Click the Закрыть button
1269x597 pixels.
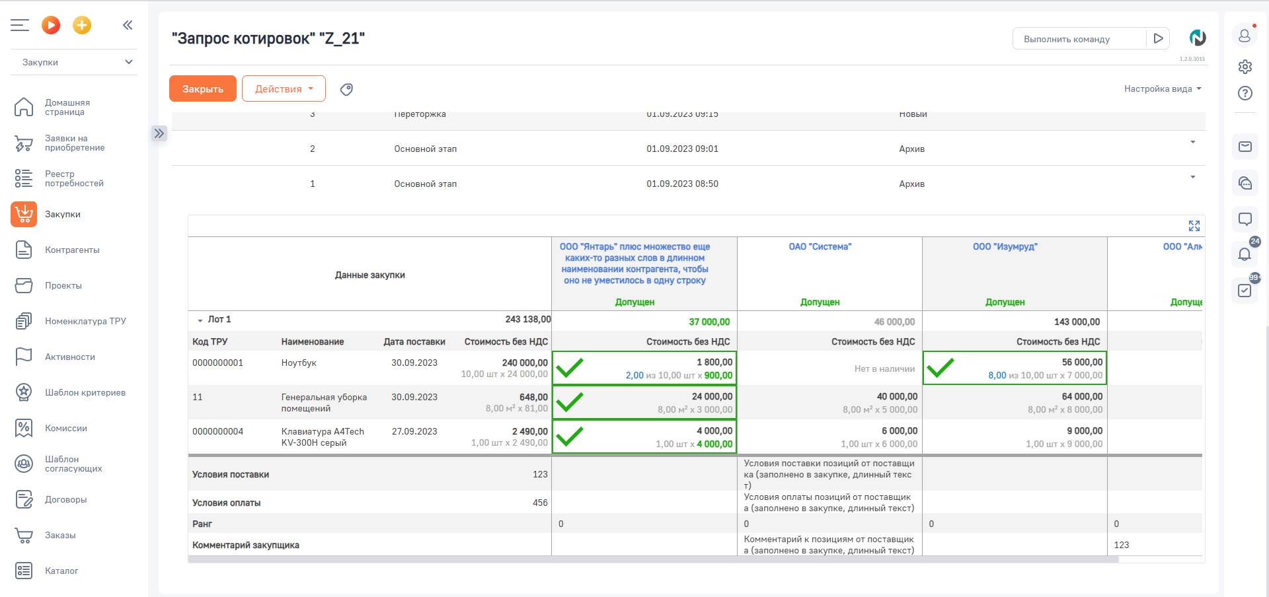[x=203, y=89]
